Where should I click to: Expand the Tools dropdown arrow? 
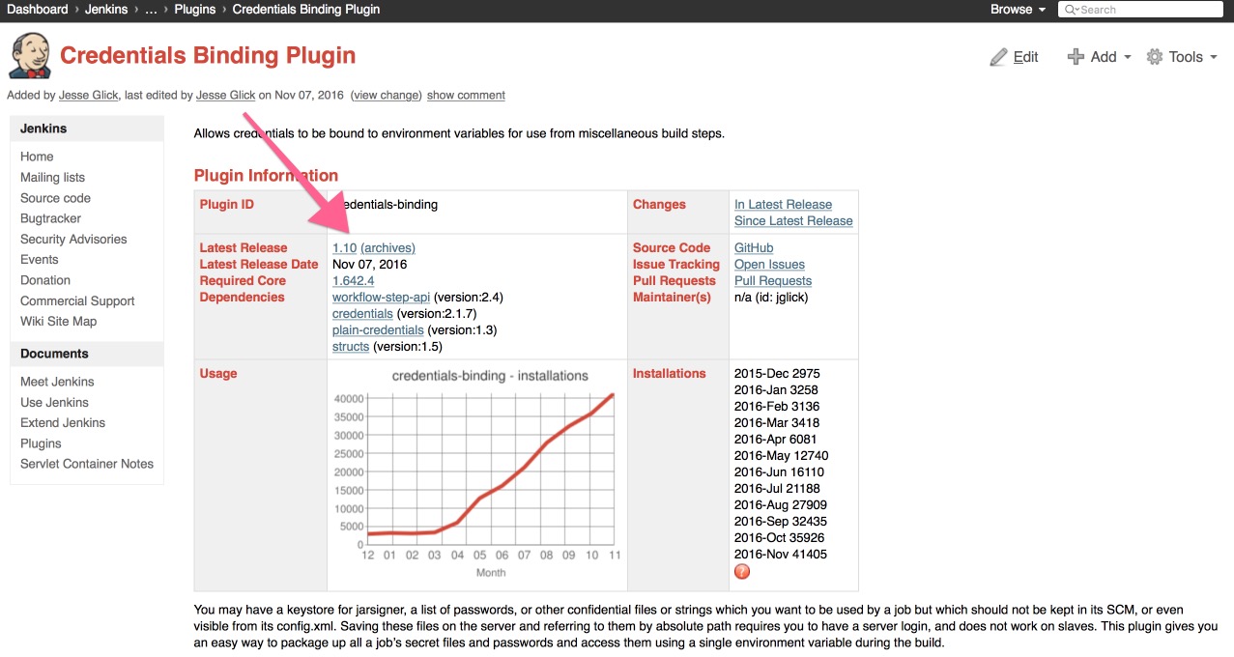pos(1213,58)
